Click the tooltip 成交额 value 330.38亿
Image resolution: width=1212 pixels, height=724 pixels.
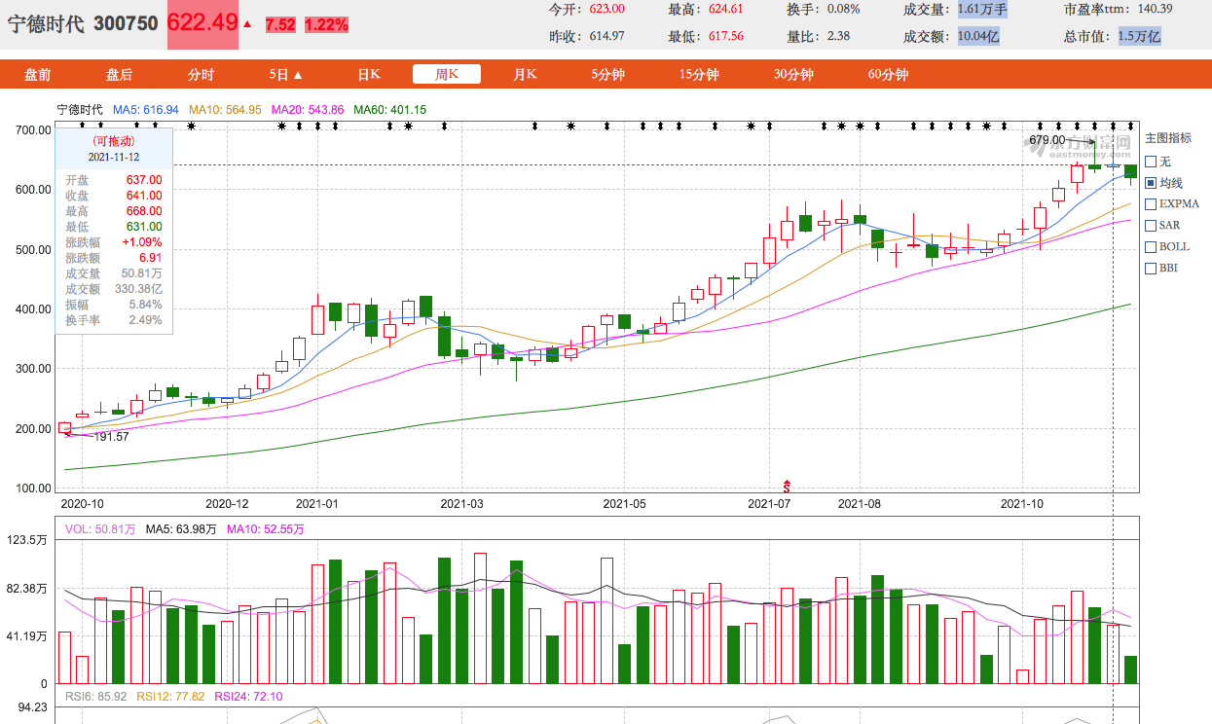pyautogui.click(x=139, y=289)
